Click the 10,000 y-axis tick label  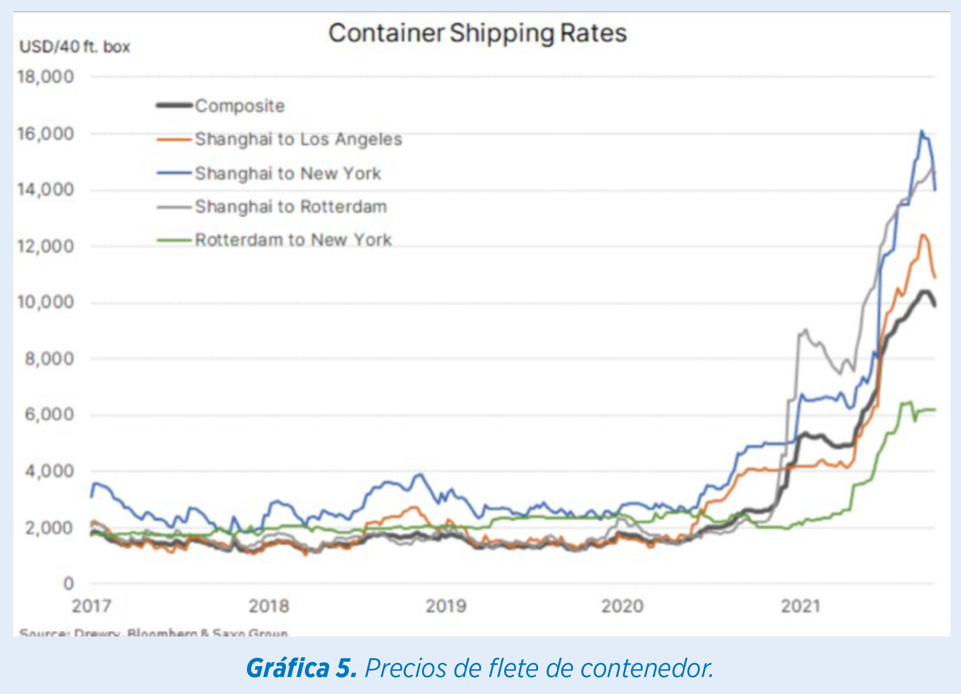pyautogui.click(x=45, y=302)
